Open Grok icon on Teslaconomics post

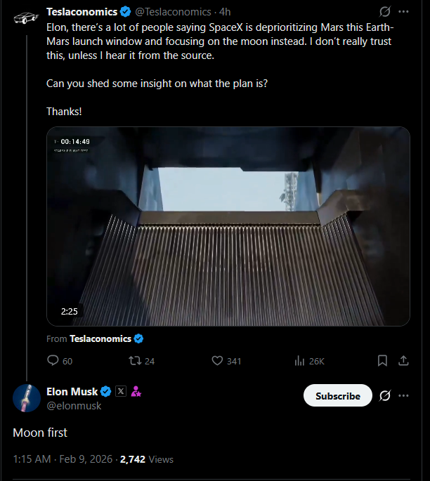pyautogui.click(x=384, y=12)
